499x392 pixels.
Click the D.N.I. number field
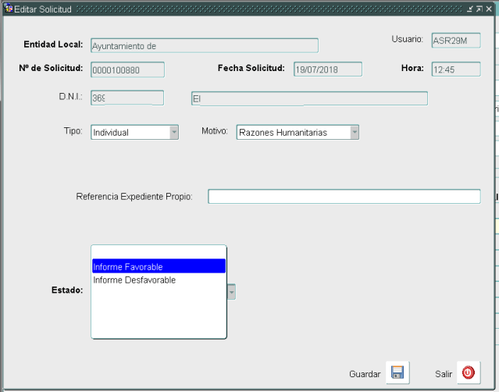pos(127,98)
